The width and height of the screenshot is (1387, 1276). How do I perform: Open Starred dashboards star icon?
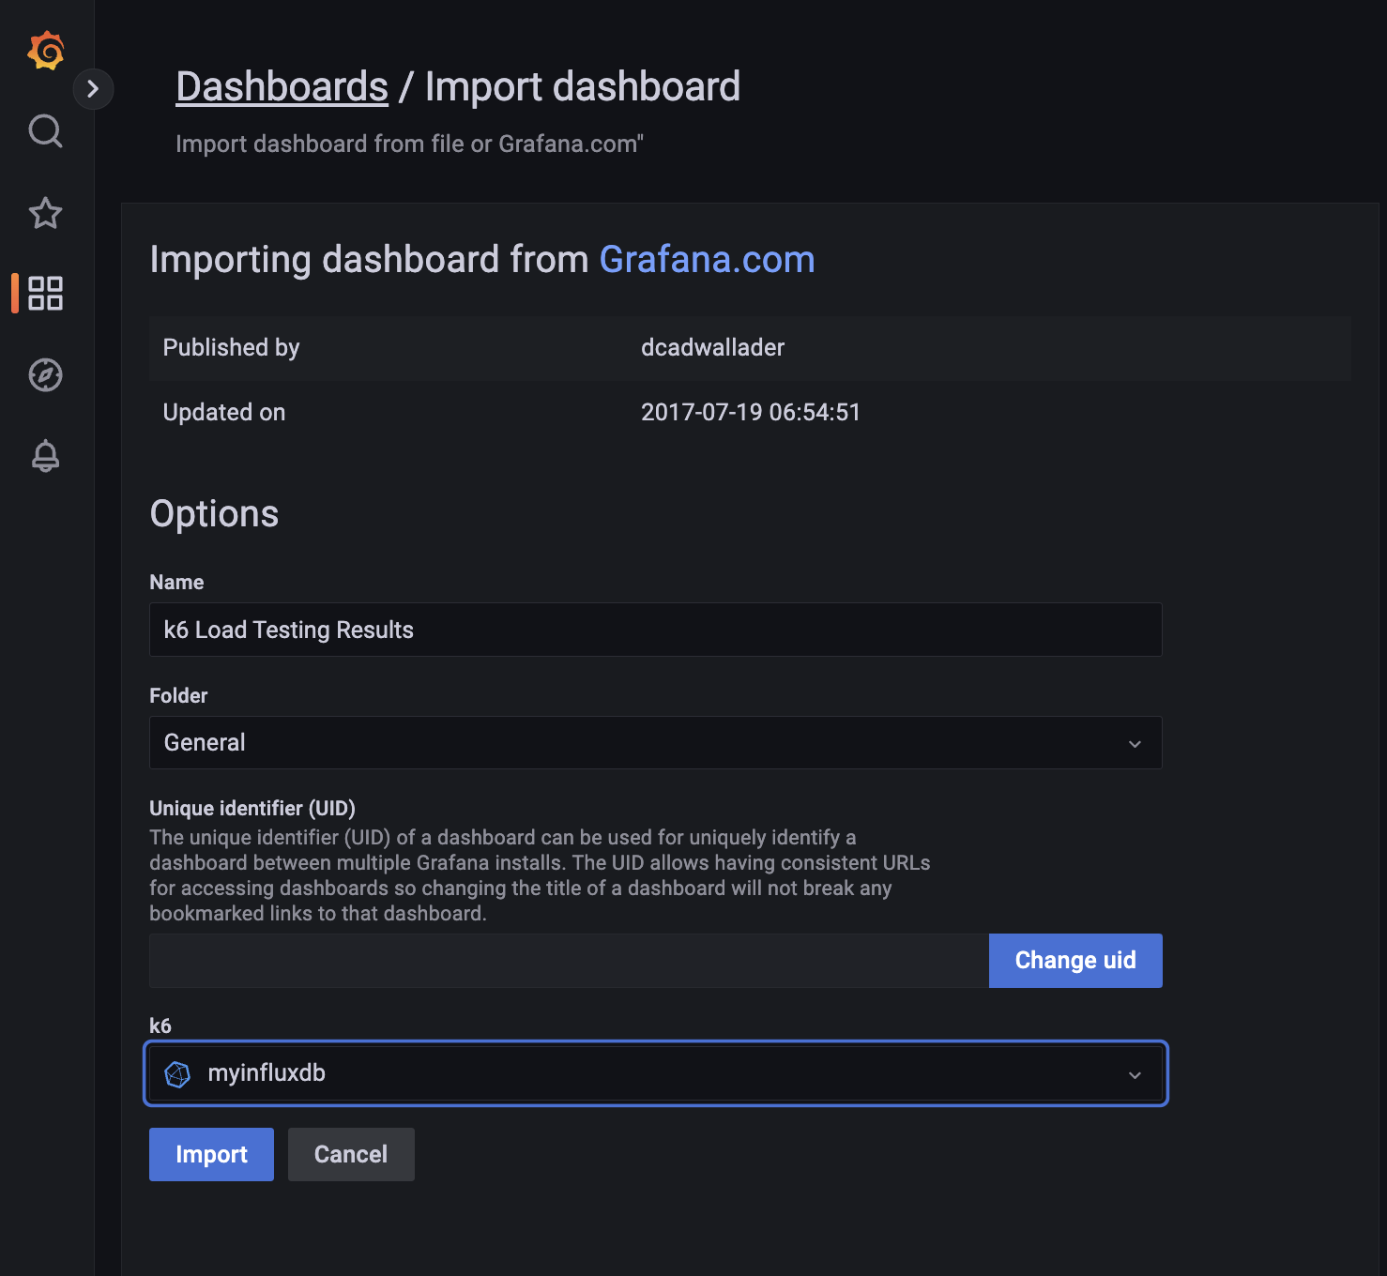pyautogui.click(x=45, y=213)
